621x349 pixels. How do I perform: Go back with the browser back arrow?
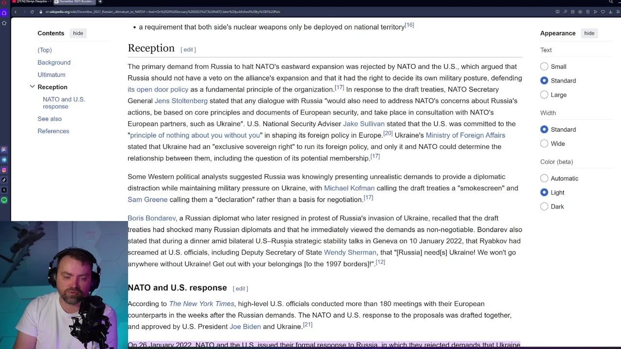[16, 12]
